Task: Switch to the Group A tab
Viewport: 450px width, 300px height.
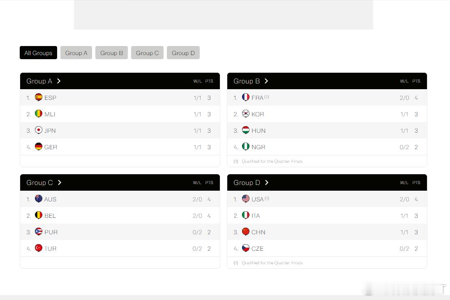Action: tap(76, 53)
